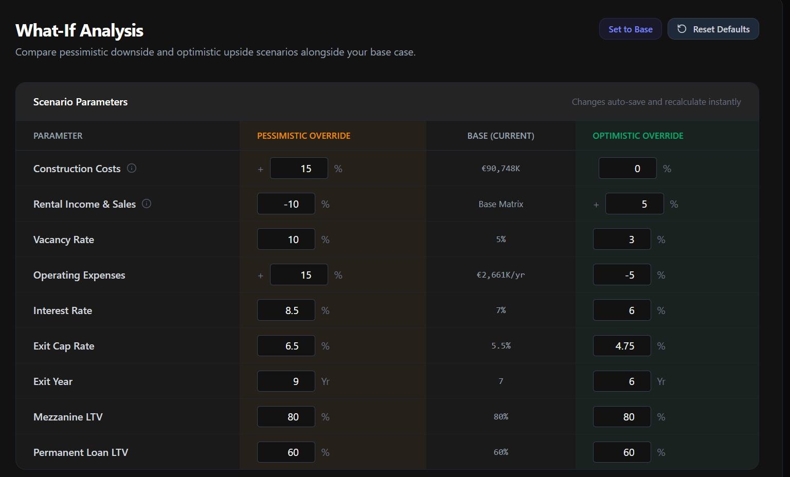Select the pessimistic Vacancy Rate field showing 10
790x477 pixels.
click(x=286, y=239)
